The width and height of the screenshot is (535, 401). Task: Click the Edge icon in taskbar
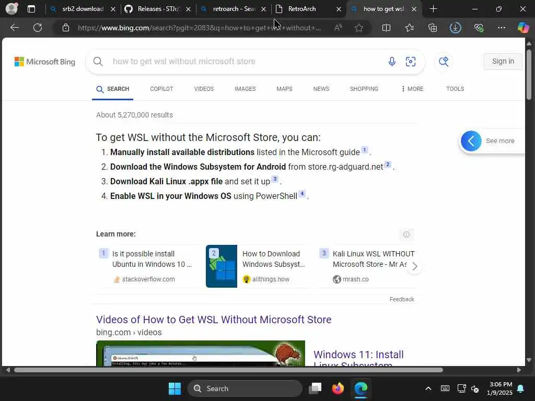[x=360, y=388]
